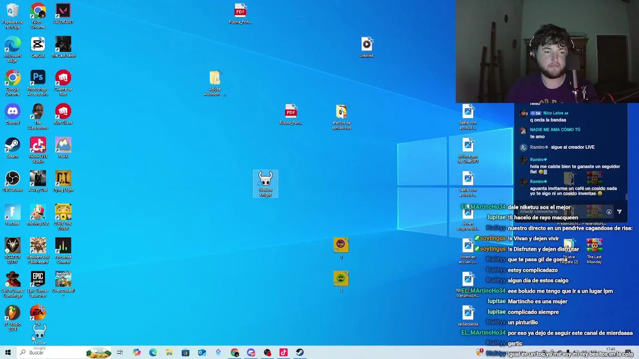The height and width of the screenshot is (359, 639).
Task: Select the sadasdasda image file
Action: (468, 316)
